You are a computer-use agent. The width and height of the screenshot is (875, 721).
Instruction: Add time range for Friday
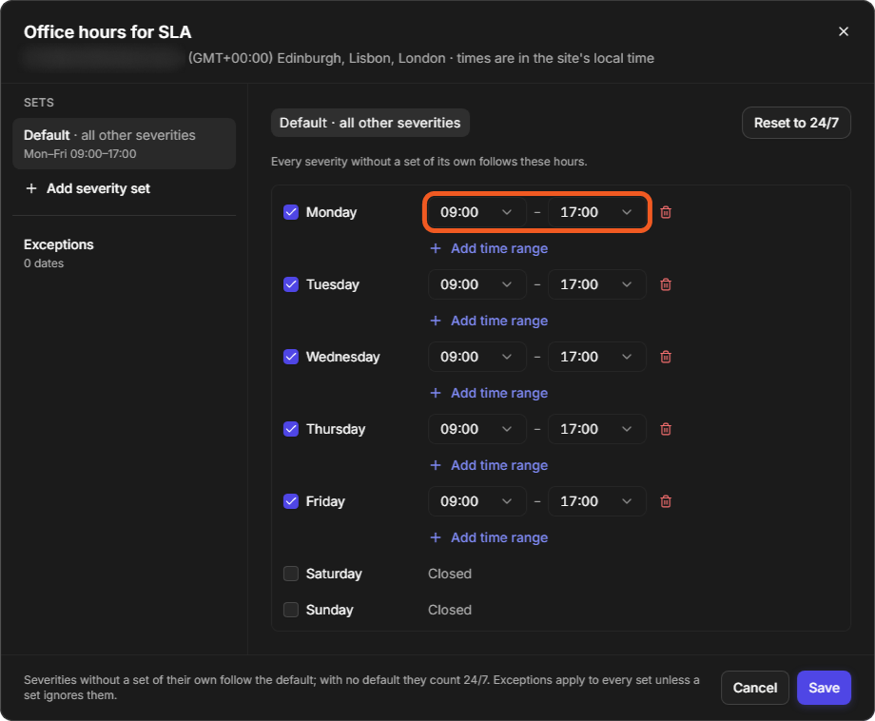489,537
